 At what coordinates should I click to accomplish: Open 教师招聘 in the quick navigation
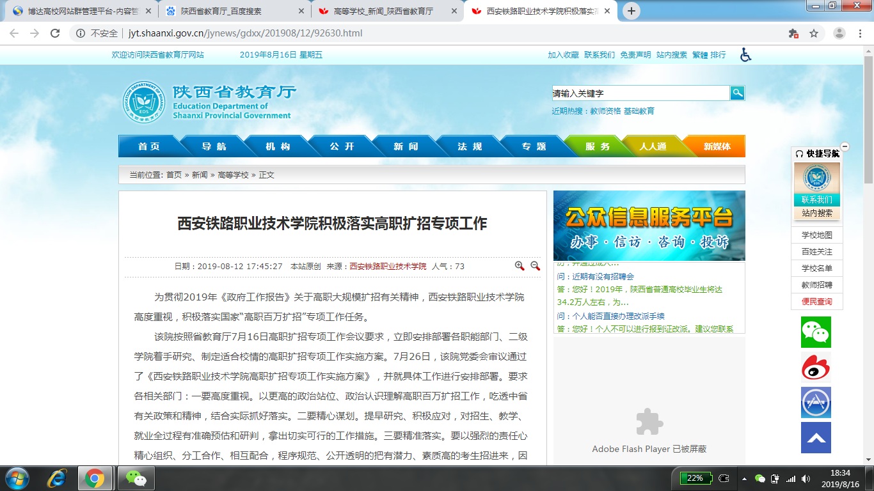click(817, 285)
